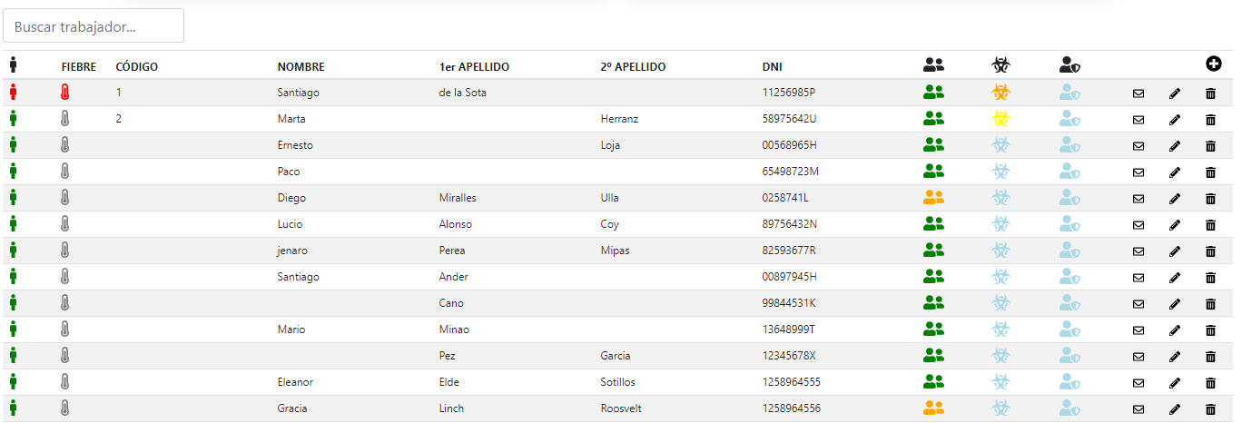
Task: Click the orange contacts icon in Diego Miralles's row
Action: [933, 197]
